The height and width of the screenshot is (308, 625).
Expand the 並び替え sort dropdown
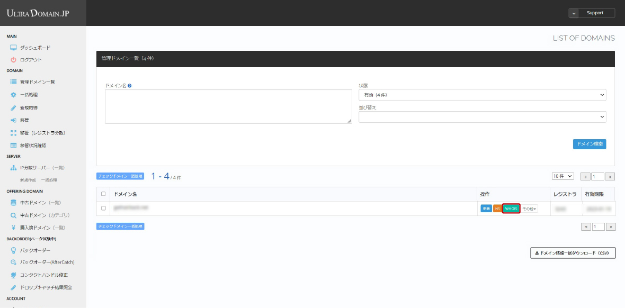click(482, 117)
